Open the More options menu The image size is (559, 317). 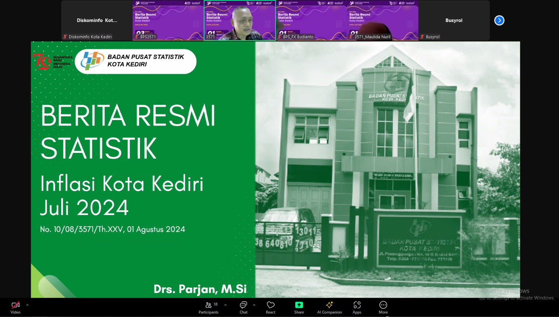point(383,308)
